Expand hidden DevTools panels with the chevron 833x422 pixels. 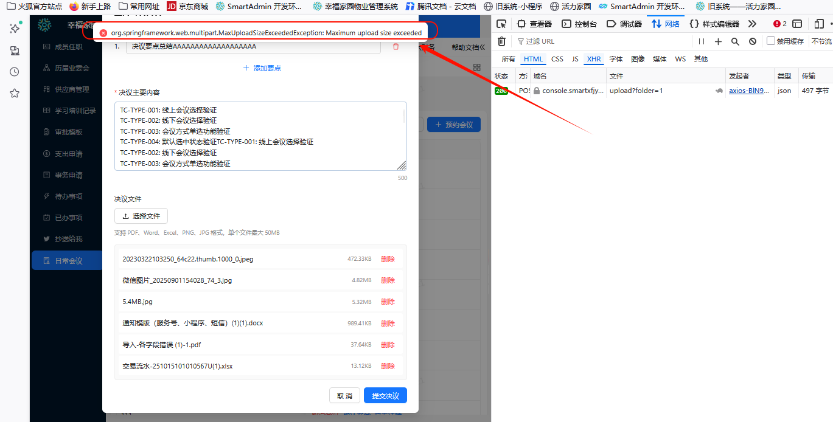pos(751,24)
